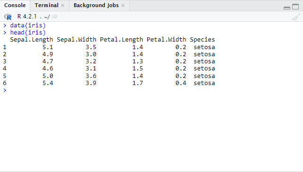Minimize the console pane
The height and width of the screenshot is (172, 303).
287,8
